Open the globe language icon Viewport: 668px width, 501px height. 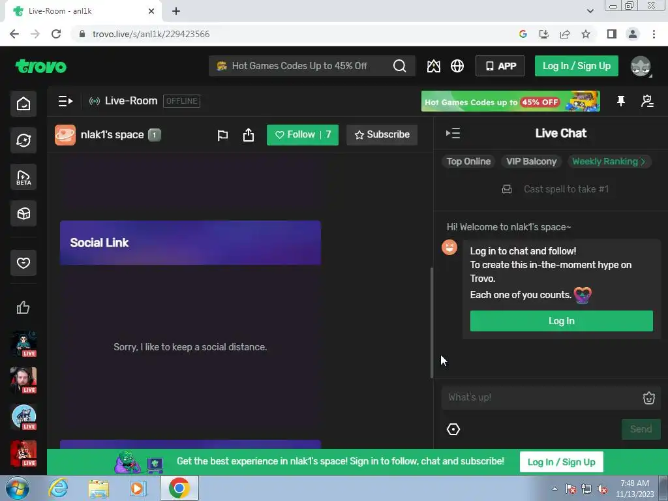(457, 66)
